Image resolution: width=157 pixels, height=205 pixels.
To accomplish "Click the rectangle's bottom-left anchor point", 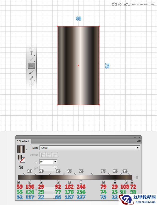I will (x=58, y=105).
